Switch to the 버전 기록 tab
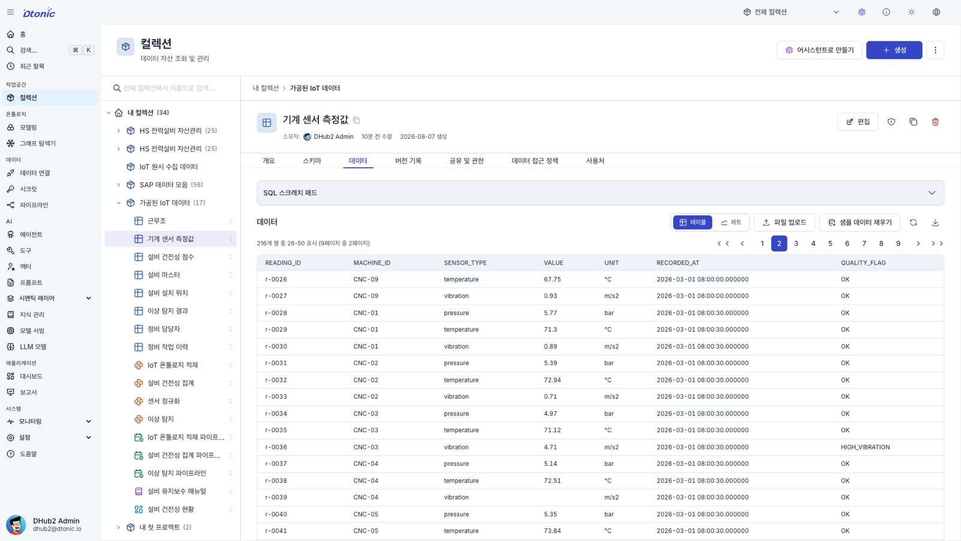Viewport: 961px width, 541px height. pos(408,160)
